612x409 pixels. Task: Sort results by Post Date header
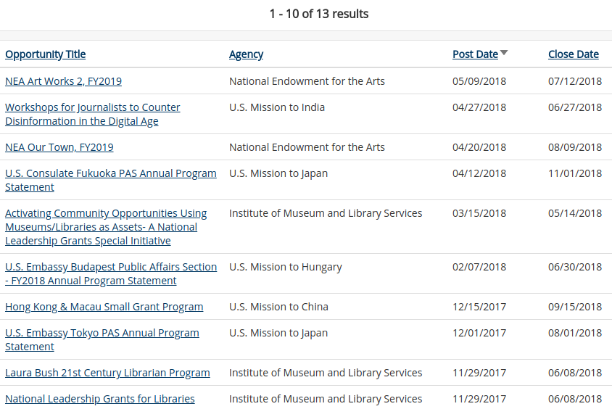(475, 54)
